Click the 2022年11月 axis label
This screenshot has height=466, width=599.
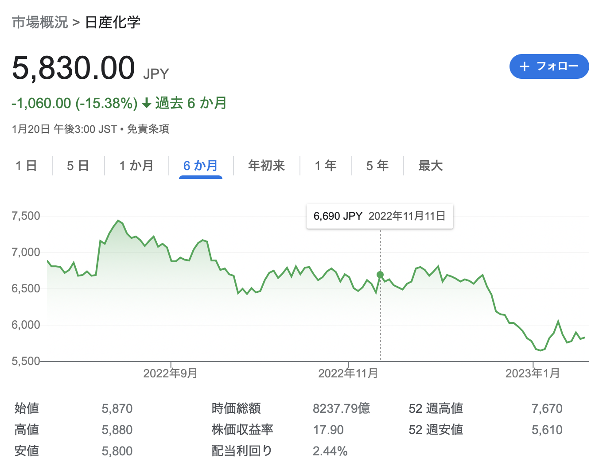tap(348, 373)
